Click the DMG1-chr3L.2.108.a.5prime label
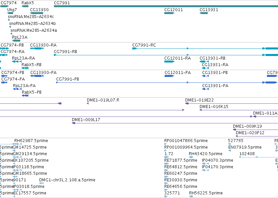The width and height of the screenshot is (278, 198). [67, 180]
